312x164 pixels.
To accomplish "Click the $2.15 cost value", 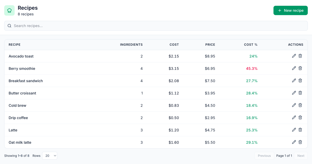I will point(174,56).
